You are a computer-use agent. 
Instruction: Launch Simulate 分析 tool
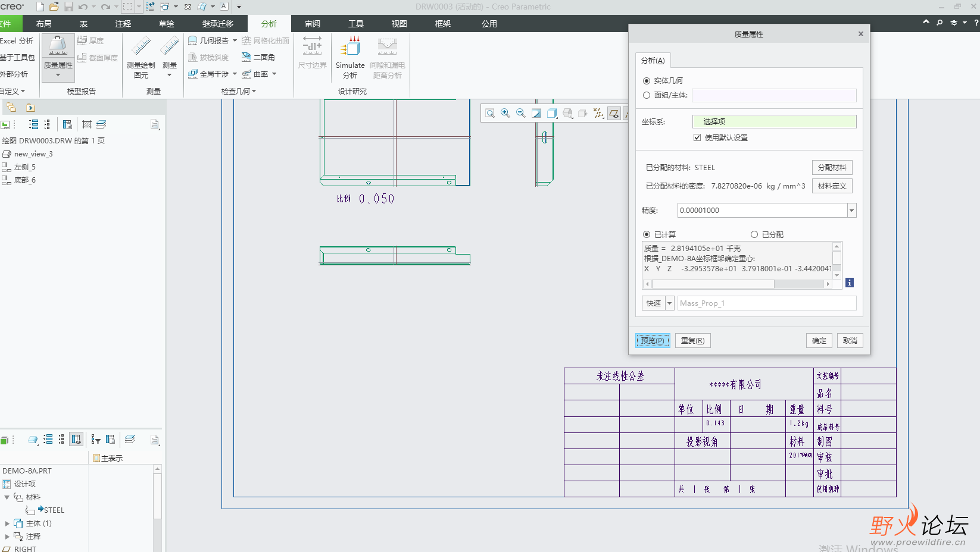click(x=350, y=57)
